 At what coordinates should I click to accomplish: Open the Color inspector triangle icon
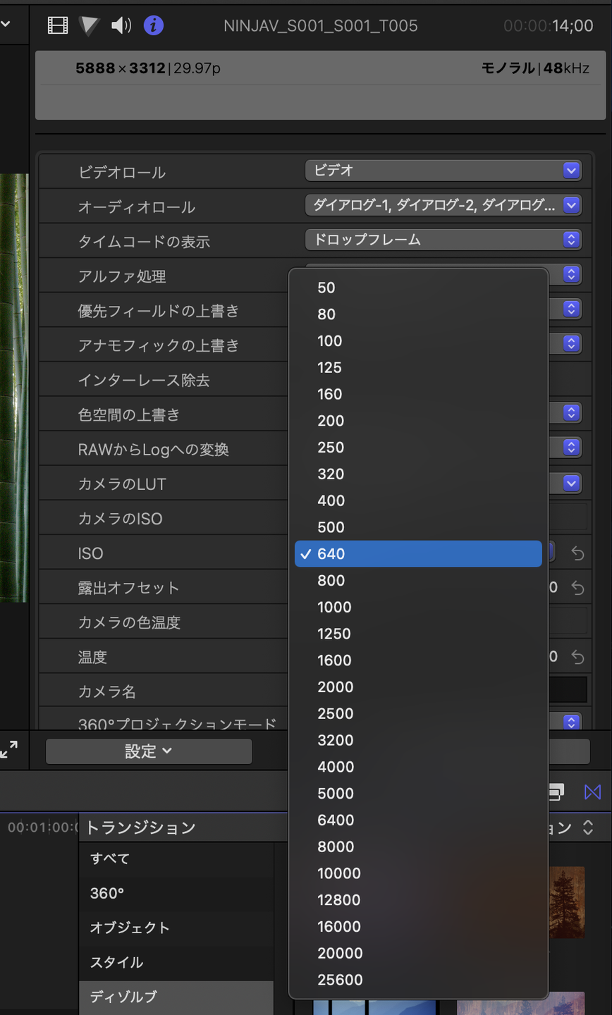[x=90, y=26]
